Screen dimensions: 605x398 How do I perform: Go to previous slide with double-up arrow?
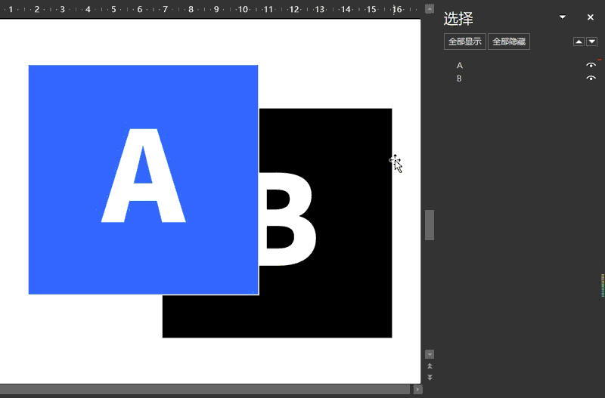430,366
